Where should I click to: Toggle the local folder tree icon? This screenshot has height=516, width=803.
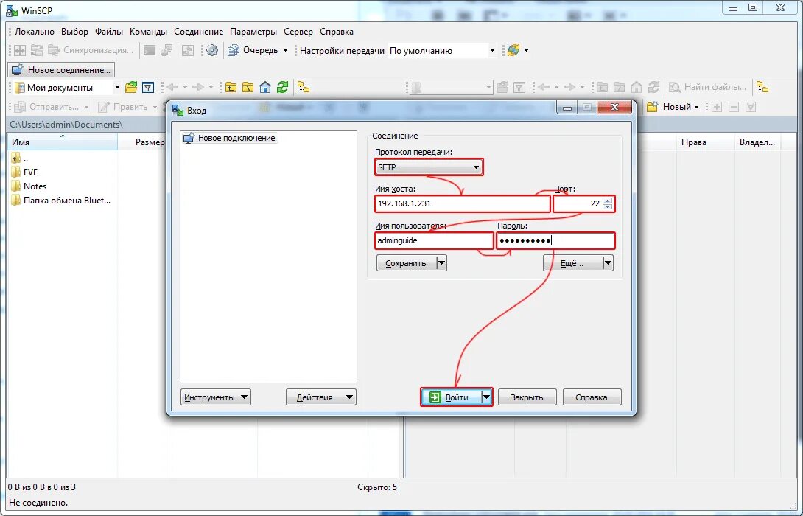304,87
